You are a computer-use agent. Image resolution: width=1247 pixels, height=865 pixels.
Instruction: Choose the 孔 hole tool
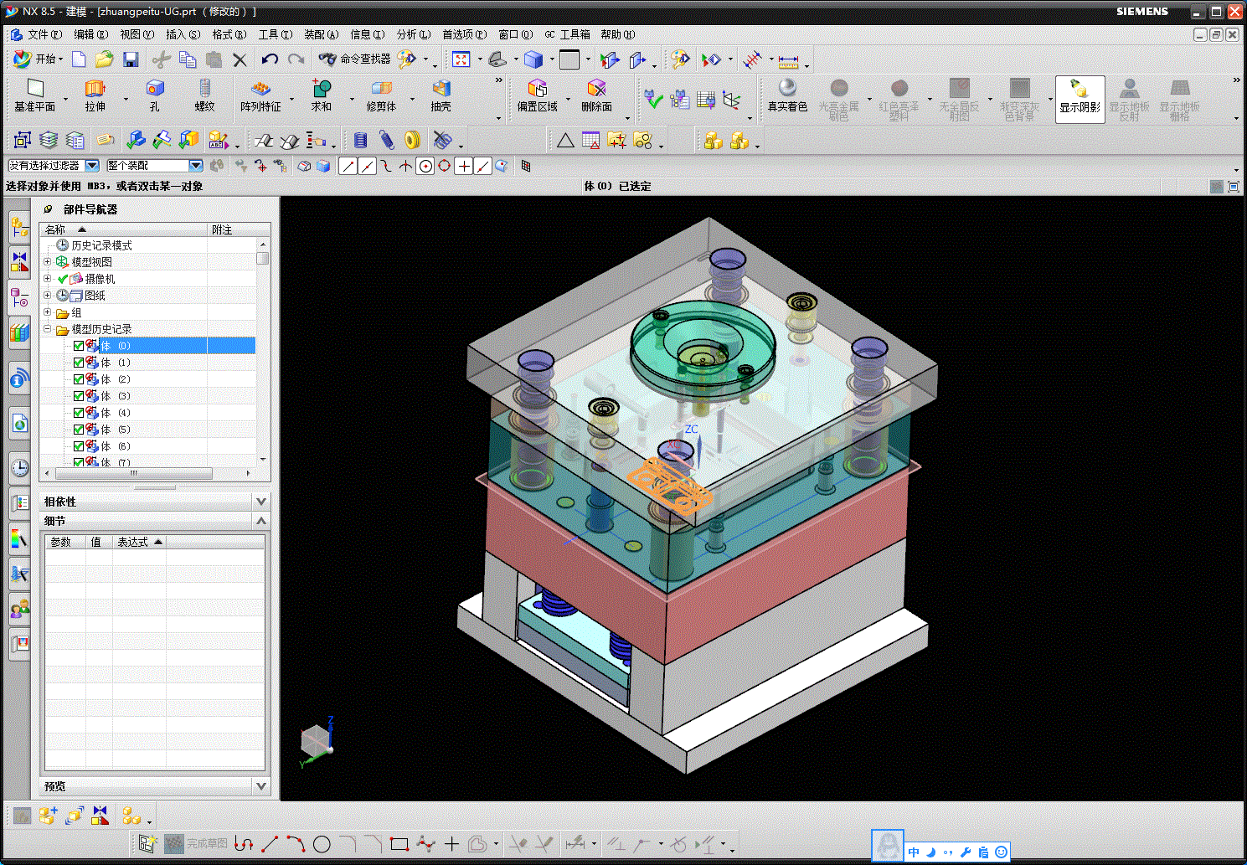pyautogui.click(x=155, y=95)
